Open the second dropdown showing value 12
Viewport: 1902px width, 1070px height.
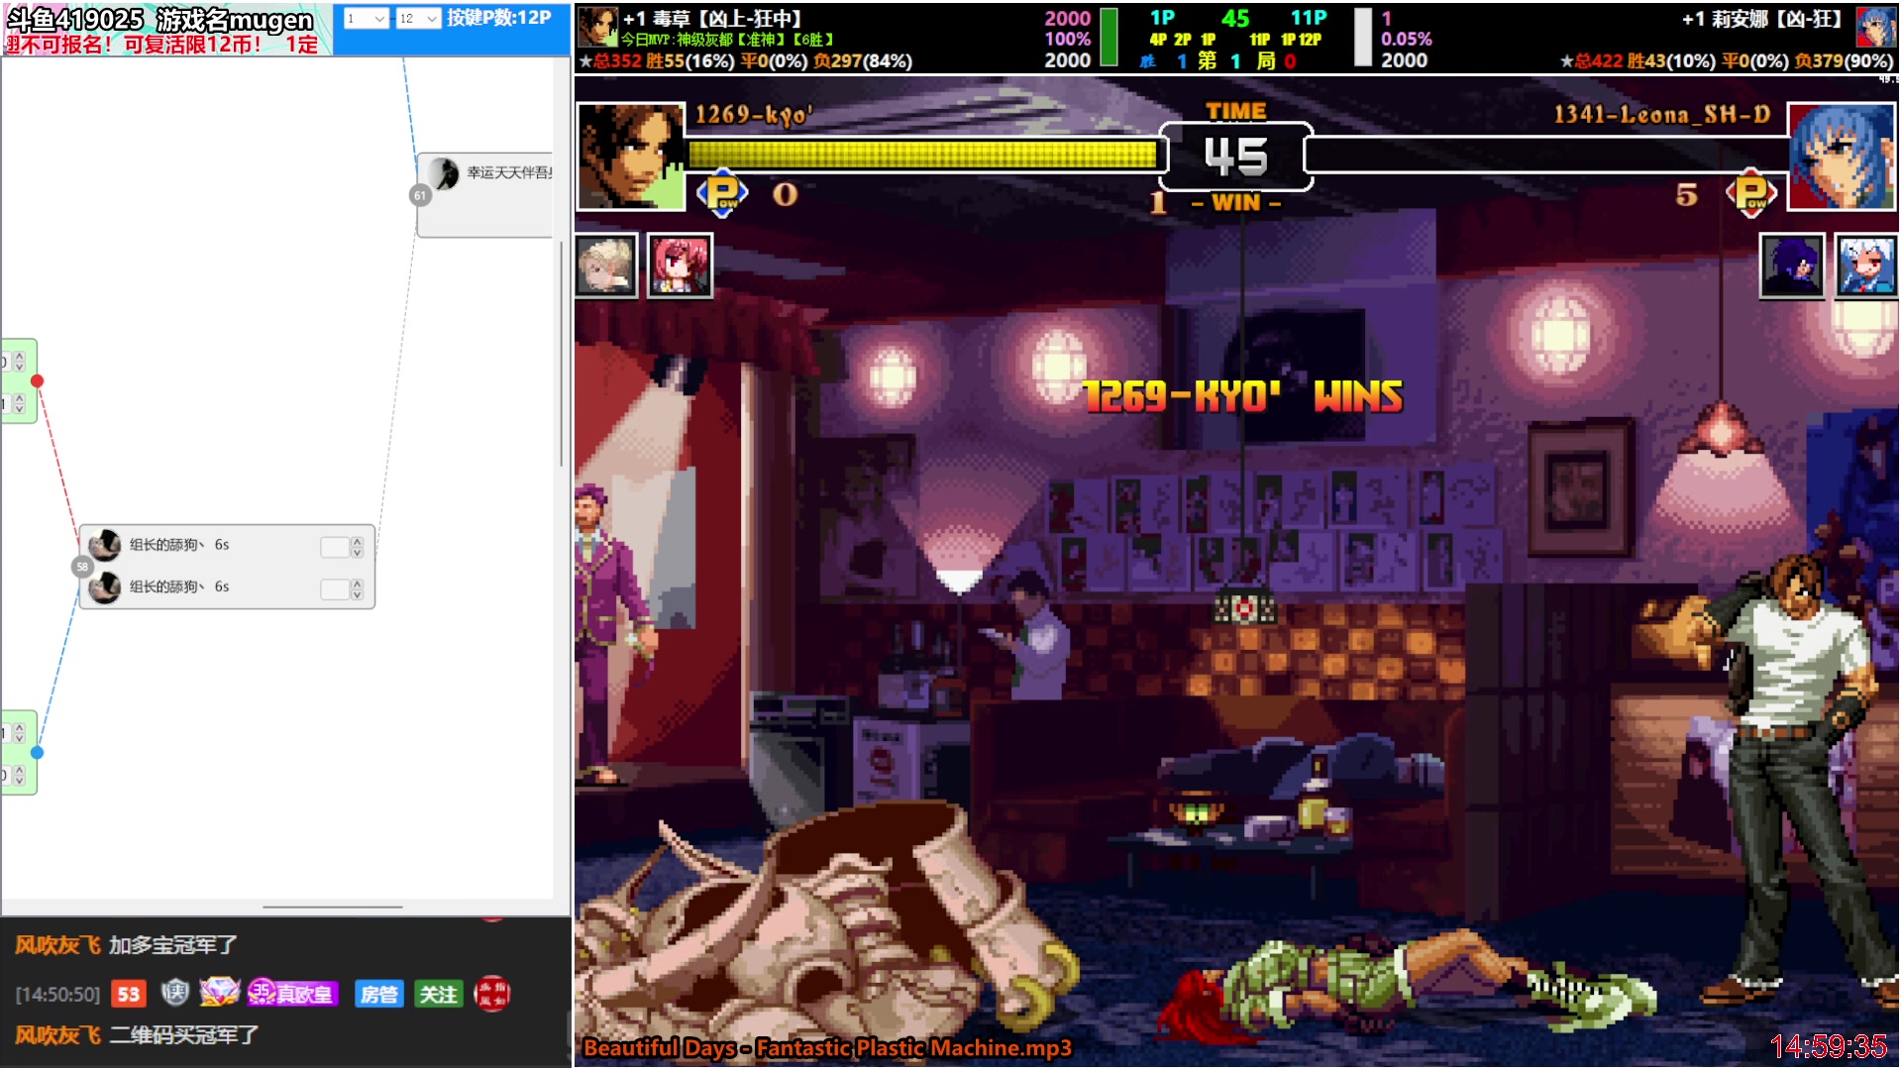(x=417, y=18)
